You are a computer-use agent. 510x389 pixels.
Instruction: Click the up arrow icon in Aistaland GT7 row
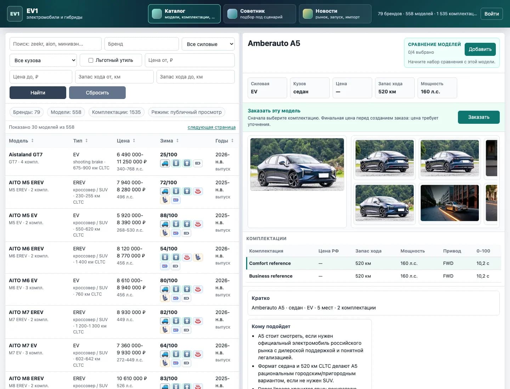click(187, 163)
